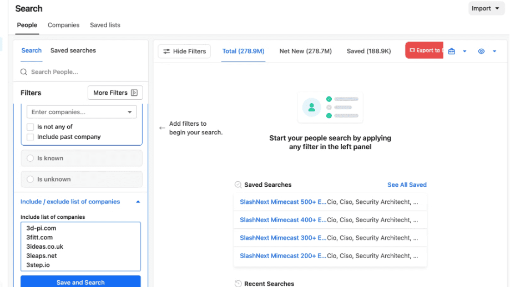Viewport: 510px width, 287px height.
Task: Click Save and Search button
Action: [x=80, y=282]
